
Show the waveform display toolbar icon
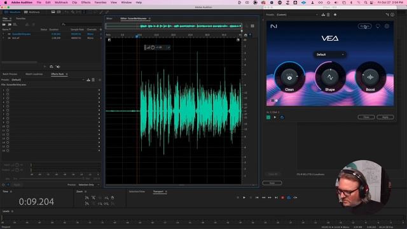pyautogui.click(x=53, y=12)
